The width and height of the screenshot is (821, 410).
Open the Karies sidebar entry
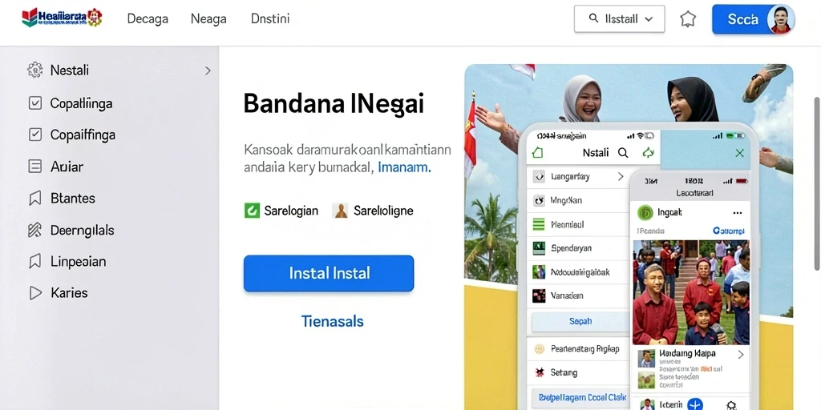coord(69,293)
